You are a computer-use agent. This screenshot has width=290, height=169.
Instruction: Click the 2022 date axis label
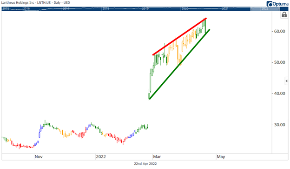click(x=101, y=157)
